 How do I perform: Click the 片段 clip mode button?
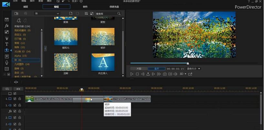(139, 69)
